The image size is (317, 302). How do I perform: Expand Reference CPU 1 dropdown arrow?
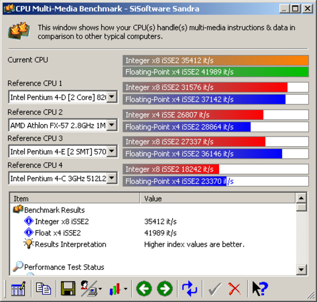112,97
